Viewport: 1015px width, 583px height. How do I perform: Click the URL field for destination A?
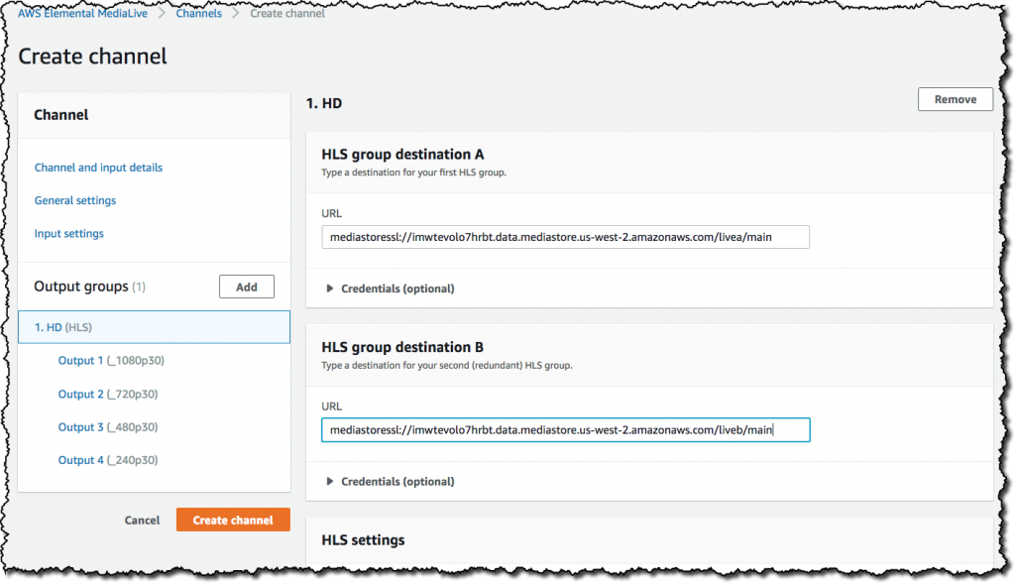[x=565, y=237]
